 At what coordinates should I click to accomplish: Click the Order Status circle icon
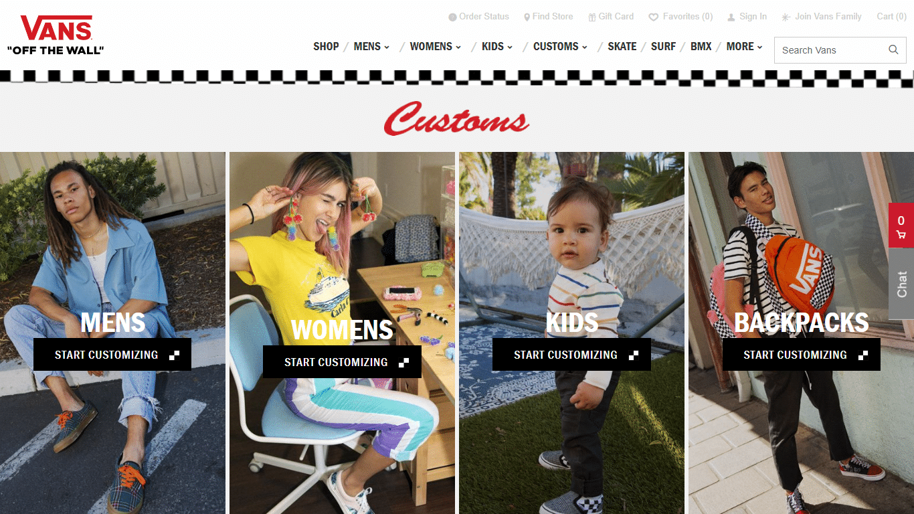click(x=452, y=17)
